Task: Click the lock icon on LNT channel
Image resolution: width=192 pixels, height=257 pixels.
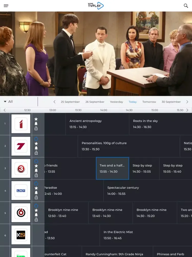Action: [x=36, y=197]
